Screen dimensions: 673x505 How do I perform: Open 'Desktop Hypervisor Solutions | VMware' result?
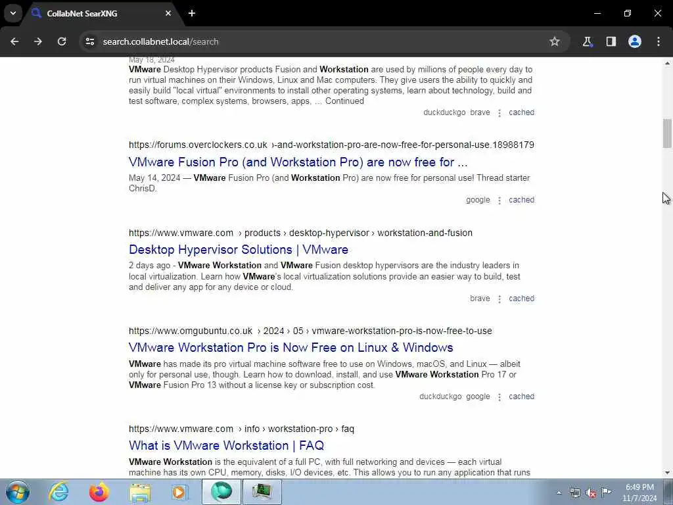[x=238, y=249]
